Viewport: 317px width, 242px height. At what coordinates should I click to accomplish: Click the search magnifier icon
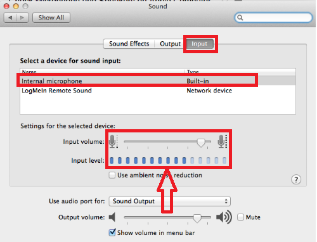point(240,18)
